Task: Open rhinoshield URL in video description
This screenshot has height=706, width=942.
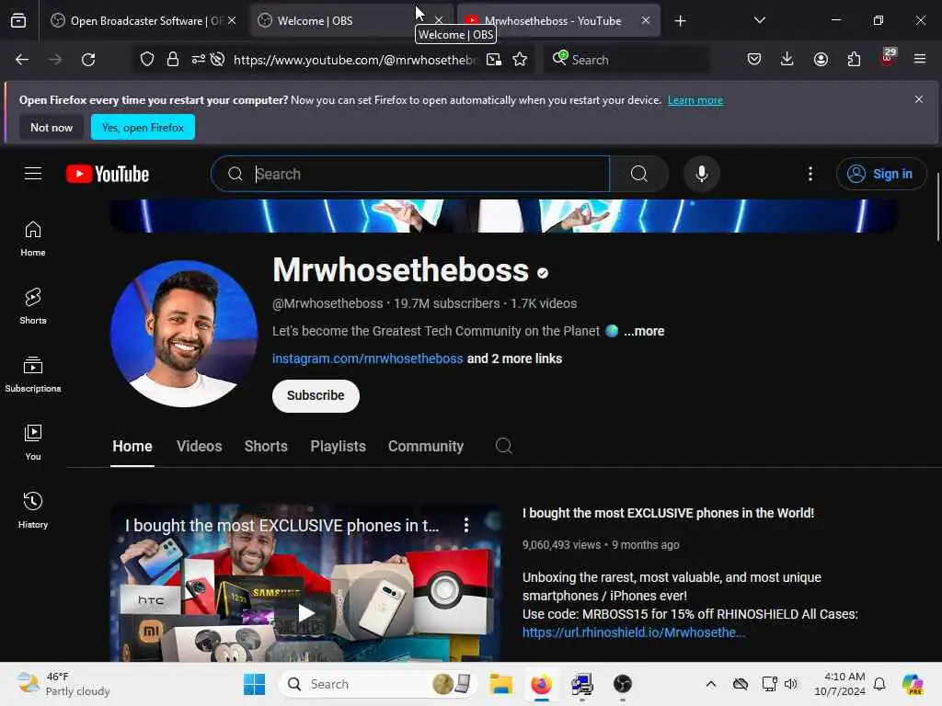Action: point(634,632)
